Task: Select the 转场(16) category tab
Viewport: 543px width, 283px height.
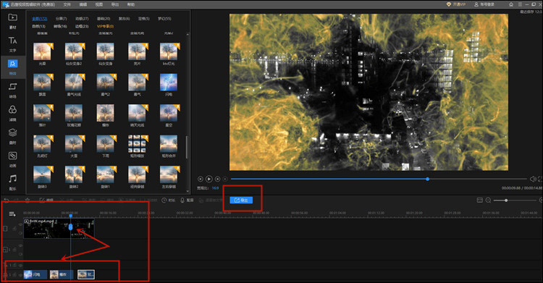Action: [x=60, y=26]
